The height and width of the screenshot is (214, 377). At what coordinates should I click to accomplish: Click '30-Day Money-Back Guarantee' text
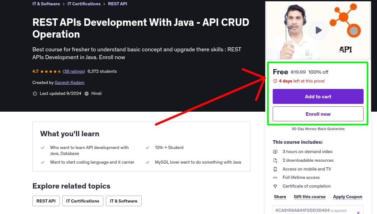click(x=318, y=129)
